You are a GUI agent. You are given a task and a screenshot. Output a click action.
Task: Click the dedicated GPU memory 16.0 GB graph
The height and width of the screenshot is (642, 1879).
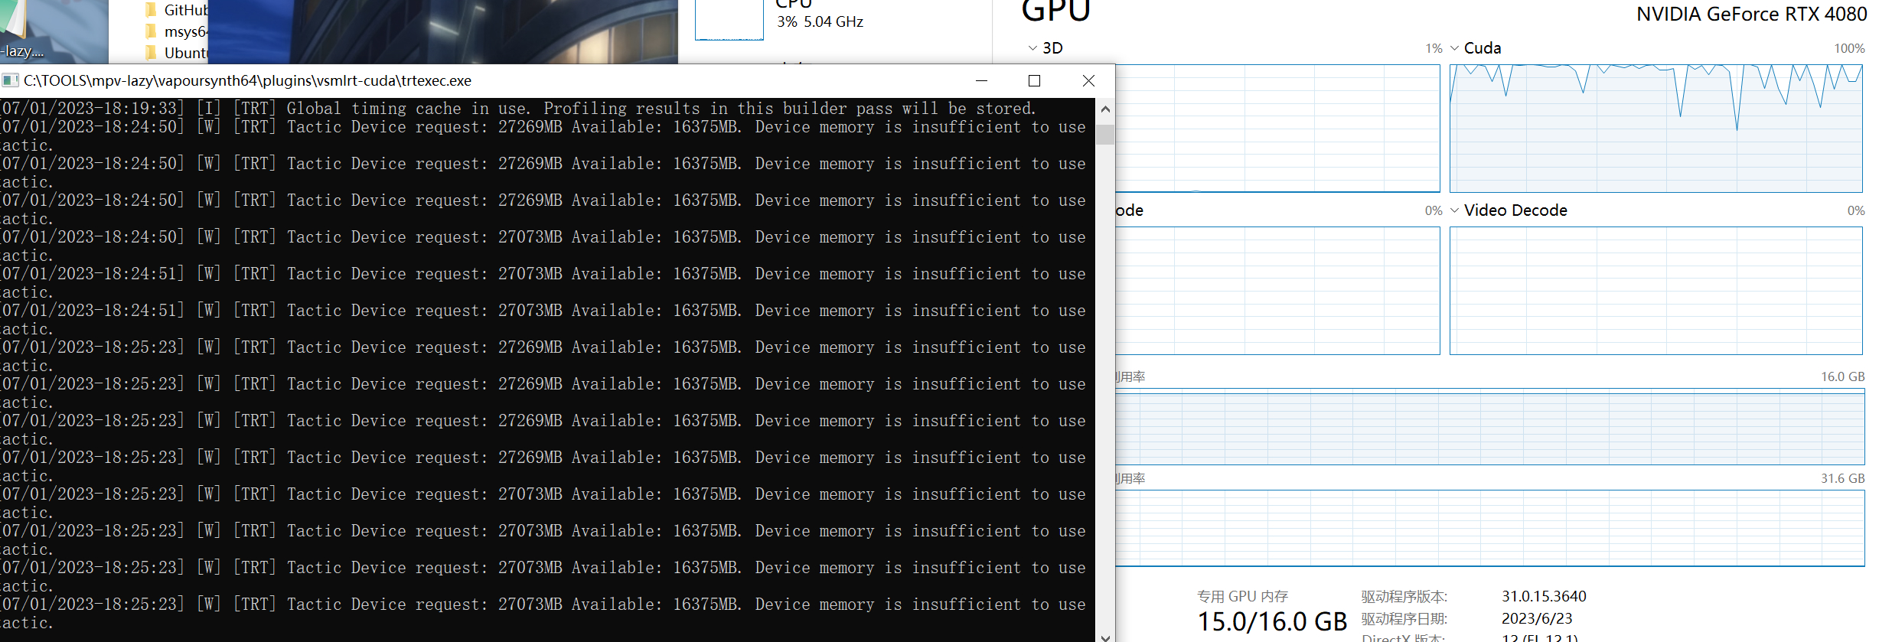pos(1489,427)
